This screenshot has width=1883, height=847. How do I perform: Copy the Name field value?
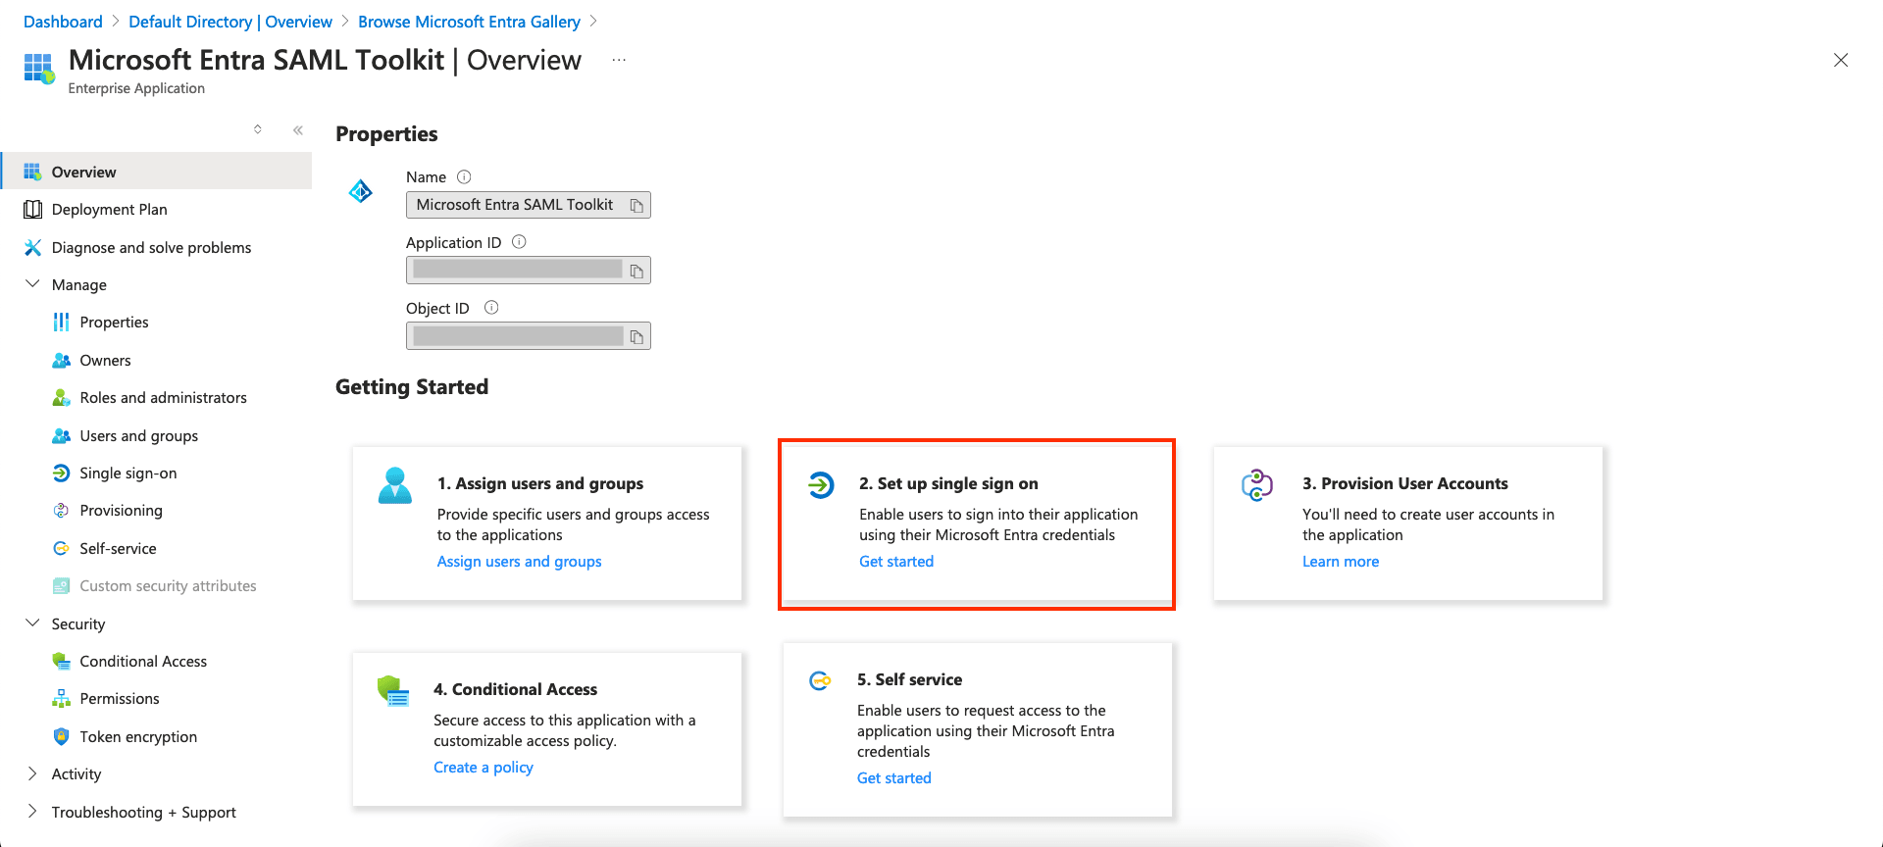(x=636, y=206)
